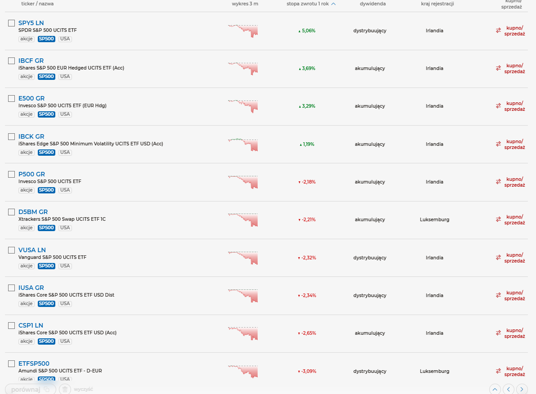Click the SP500 tag under IBCF GR
Image resolution: width=536 pixels, height=394 pixels.
point(46,77)
